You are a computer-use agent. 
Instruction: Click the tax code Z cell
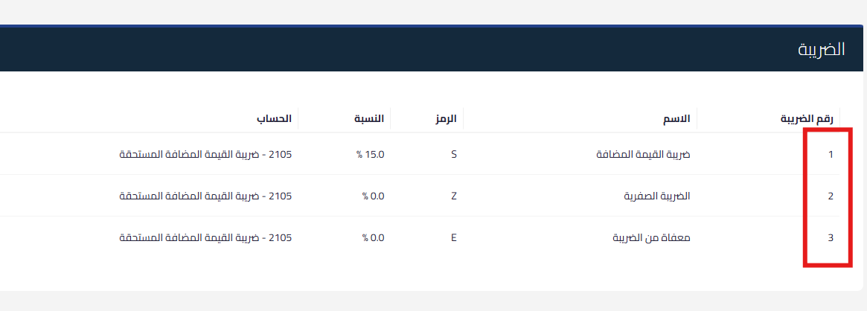pyautogui.click(x=454, y=196)
